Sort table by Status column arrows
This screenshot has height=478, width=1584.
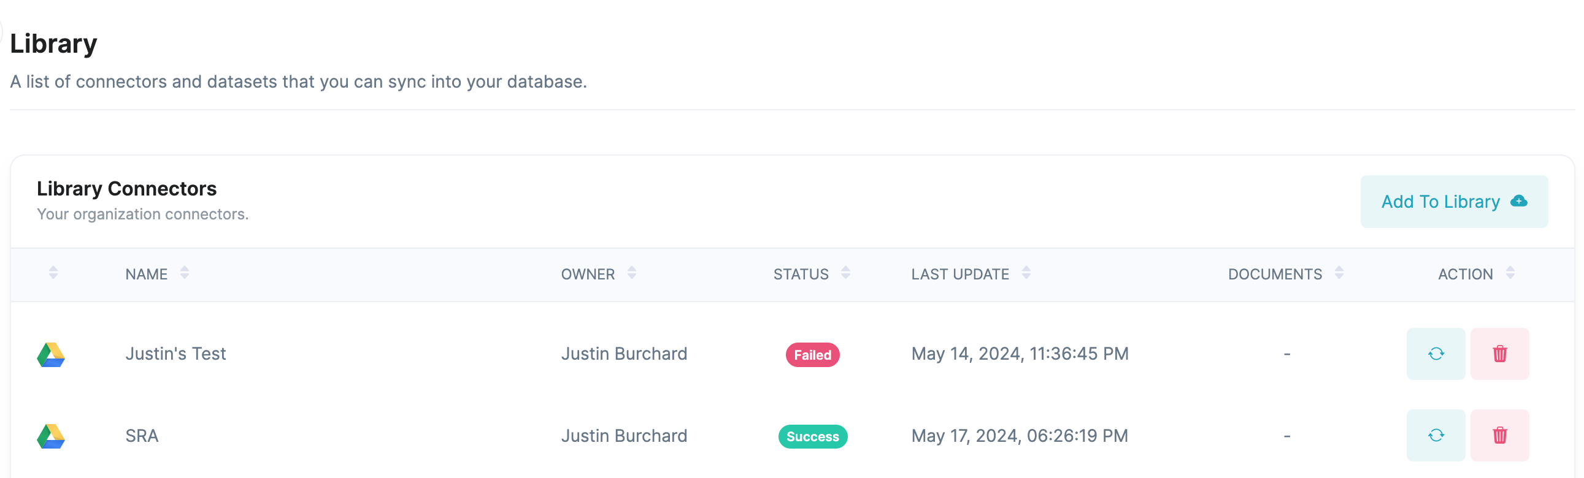[x=845, y=273]
